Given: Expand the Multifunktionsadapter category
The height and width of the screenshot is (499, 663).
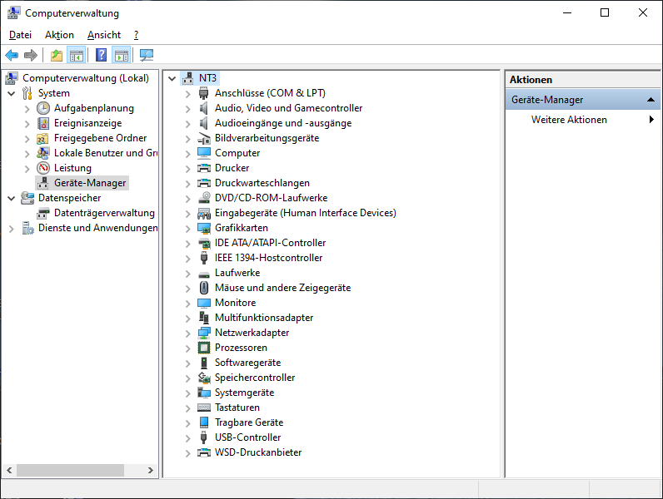Looking at the screenshot, I should [187, 319].
